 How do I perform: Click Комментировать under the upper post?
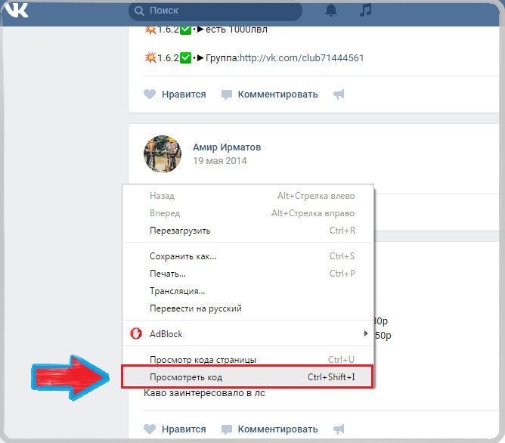pos(277,94)
